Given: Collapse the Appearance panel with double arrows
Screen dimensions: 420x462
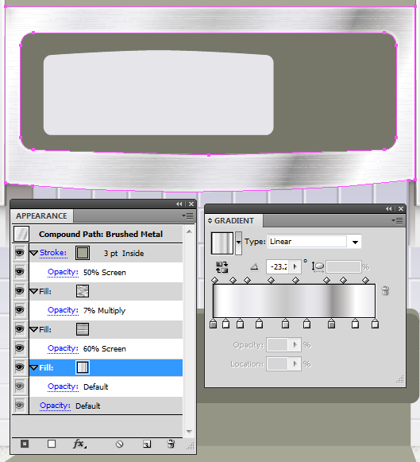Looking at the screenshot, I should click(179, 204).
